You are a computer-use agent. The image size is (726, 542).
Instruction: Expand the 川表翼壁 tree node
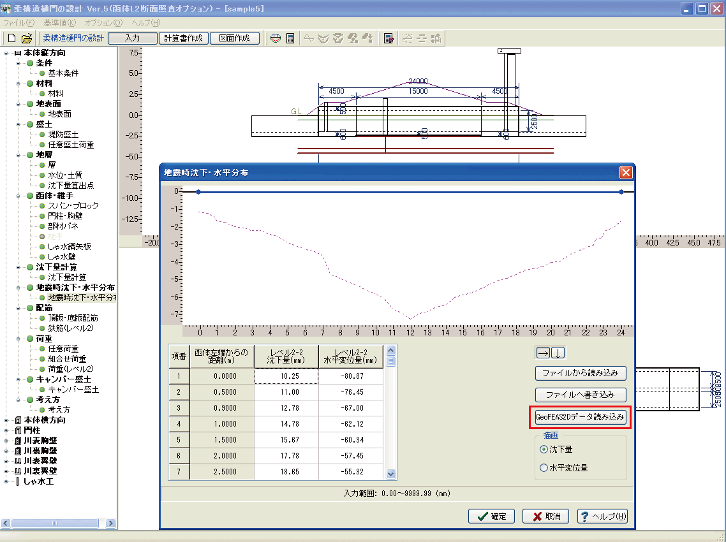click(6, 461)
